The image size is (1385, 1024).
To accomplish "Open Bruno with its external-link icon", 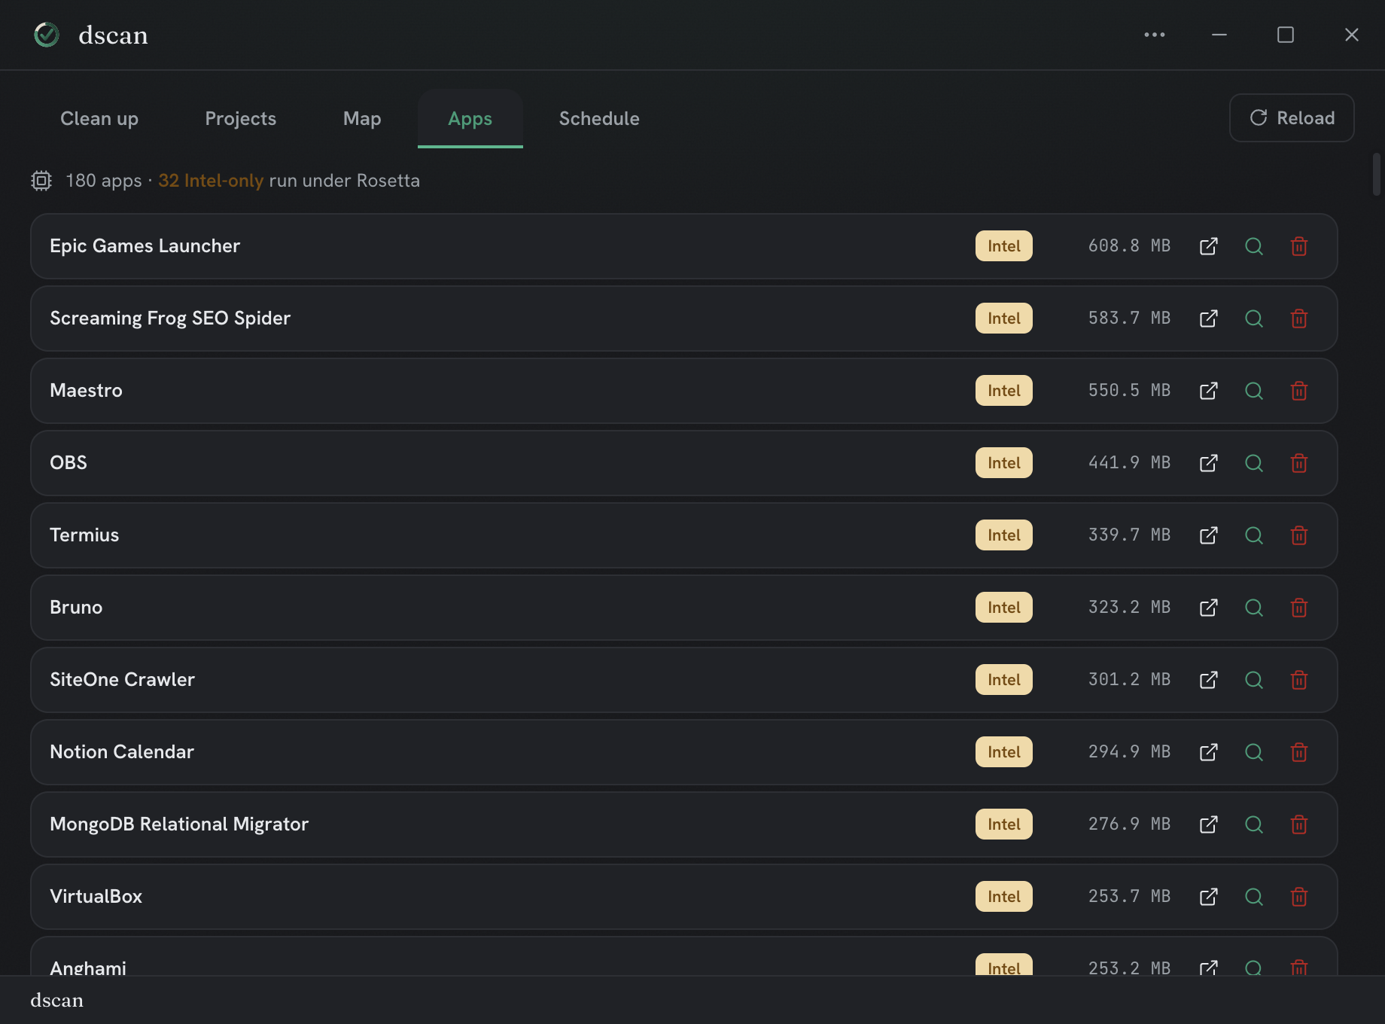I will pos(1208,608).
